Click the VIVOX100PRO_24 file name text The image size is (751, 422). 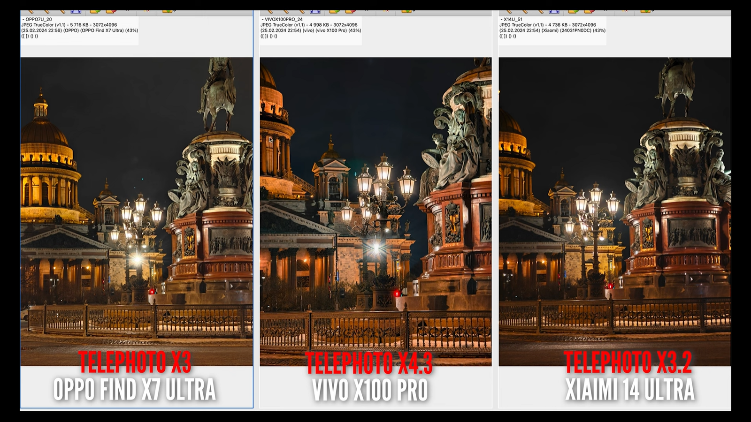click(x=283, y=20)
